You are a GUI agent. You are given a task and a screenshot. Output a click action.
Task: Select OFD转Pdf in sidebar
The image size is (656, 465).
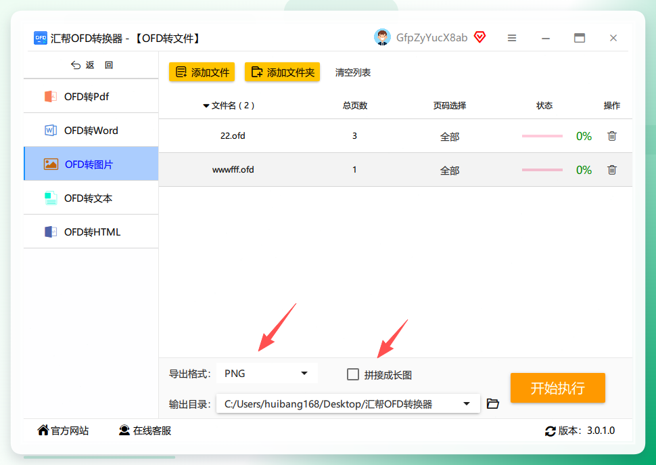tap(91, 96)
